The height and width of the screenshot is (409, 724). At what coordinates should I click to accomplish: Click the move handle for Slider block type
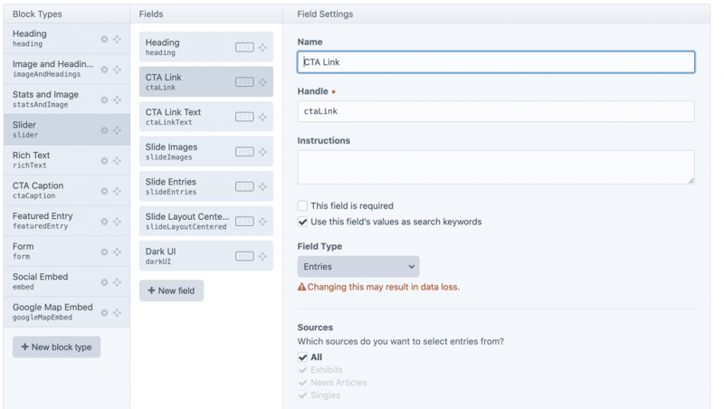[117, 130]
